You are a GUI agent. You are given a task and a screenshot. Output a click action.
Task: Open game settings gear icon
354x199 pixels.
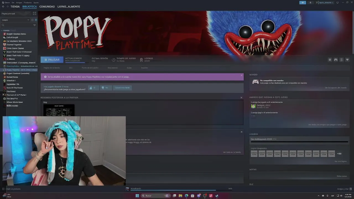(330, 60)
